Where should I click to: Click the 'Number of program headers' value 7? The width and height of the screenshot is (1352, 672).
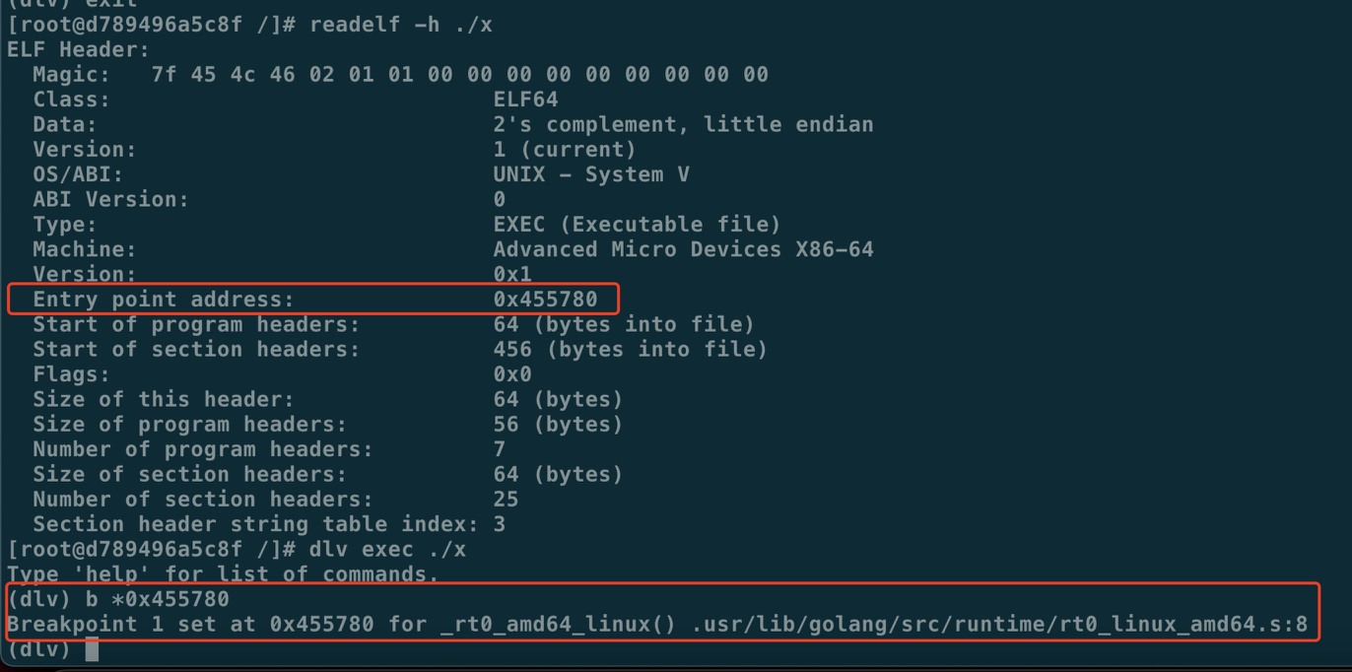[500, 449]
